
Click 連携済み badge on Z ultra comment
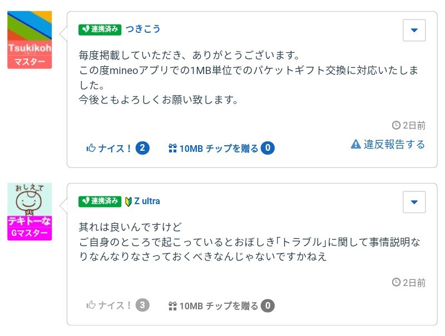click(100, 201)
